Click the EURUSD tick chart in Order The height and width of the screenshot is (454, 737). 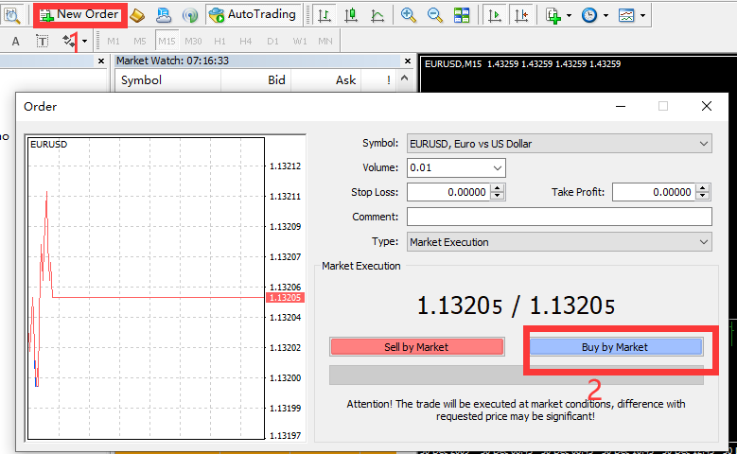pos(146,288)
